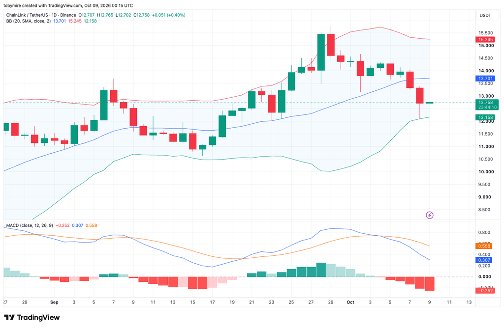Viewport: 504px width, 328px height.
Task: Click the 14.000 price axis tick
Action: tap(486, 71)
